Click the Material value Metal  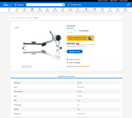click(79, 109)
